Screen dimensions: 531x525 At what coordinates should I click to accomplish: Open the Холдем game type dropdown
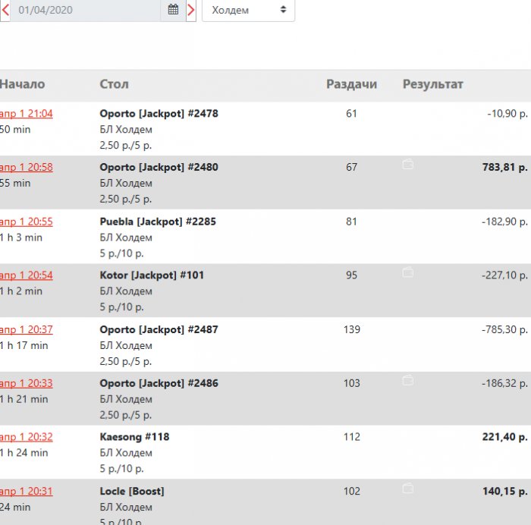(248, 10)
